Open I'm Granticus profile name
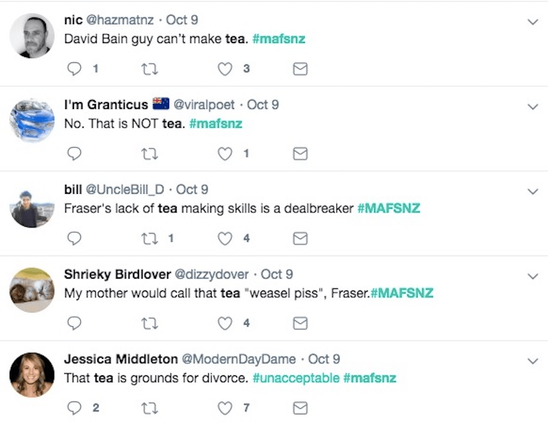548x424 pixels. [x=105, y=105]
